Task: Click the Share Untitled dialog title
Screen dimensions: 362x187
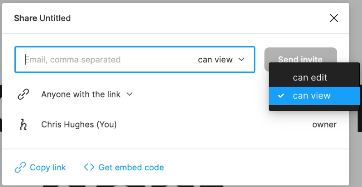Action: click(x=42, y=18)
